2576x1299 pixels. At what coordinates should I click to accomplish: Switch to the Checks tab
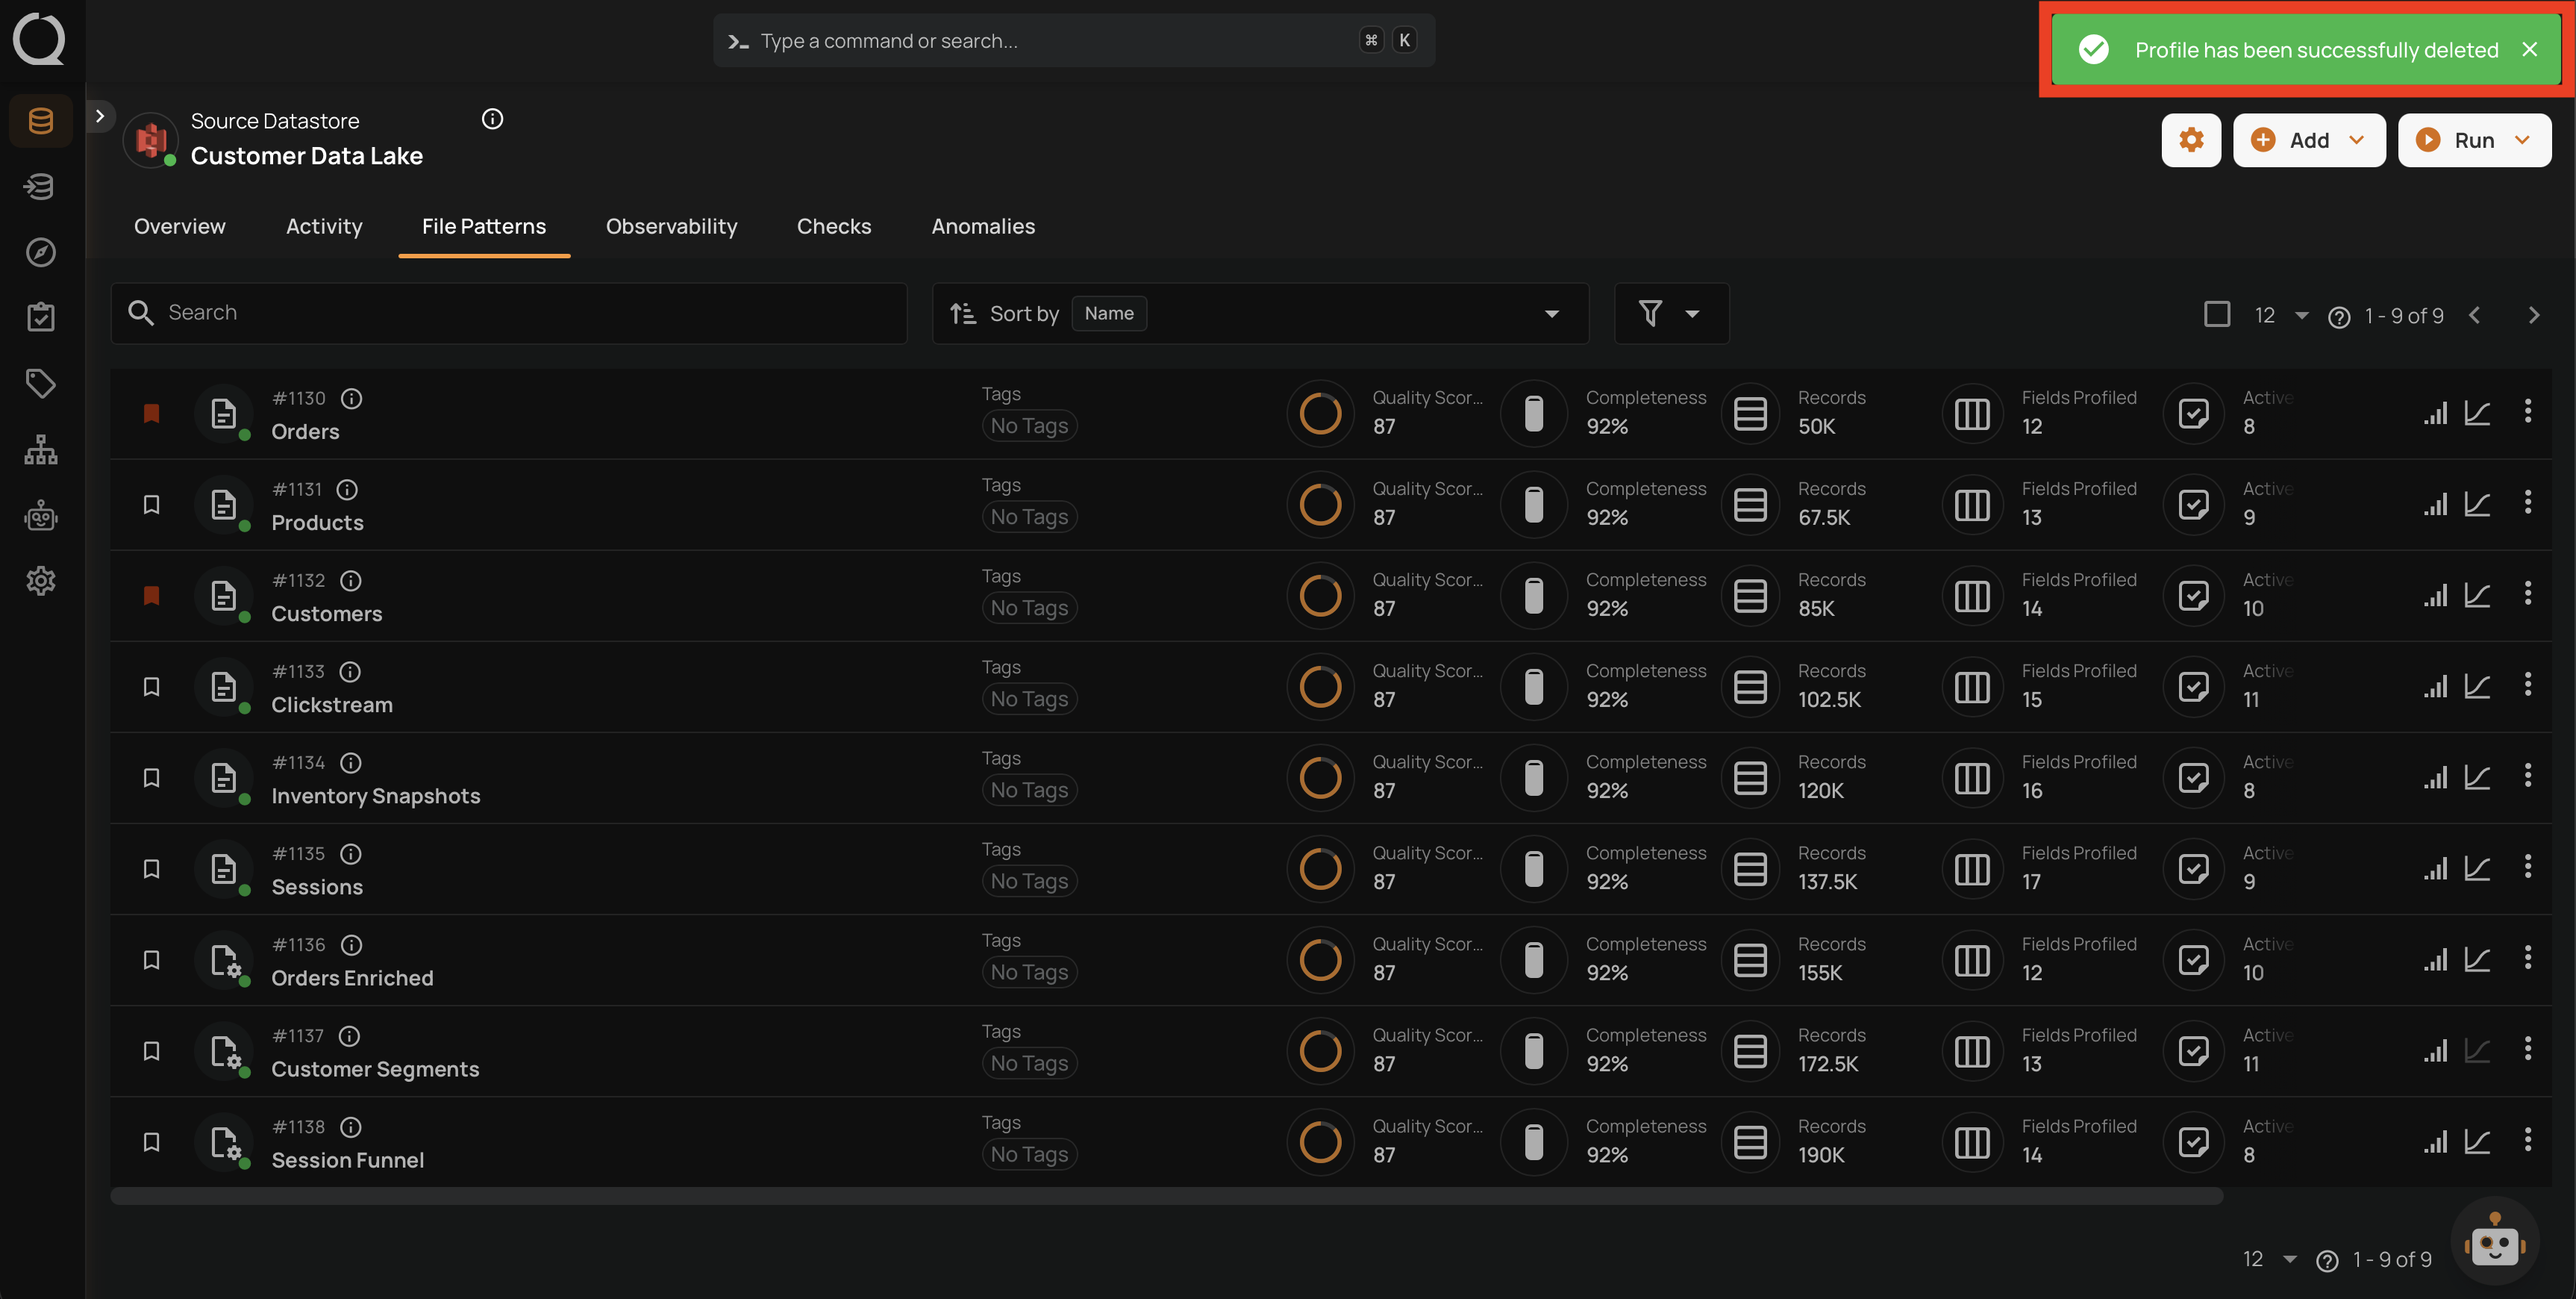[834, 226]
